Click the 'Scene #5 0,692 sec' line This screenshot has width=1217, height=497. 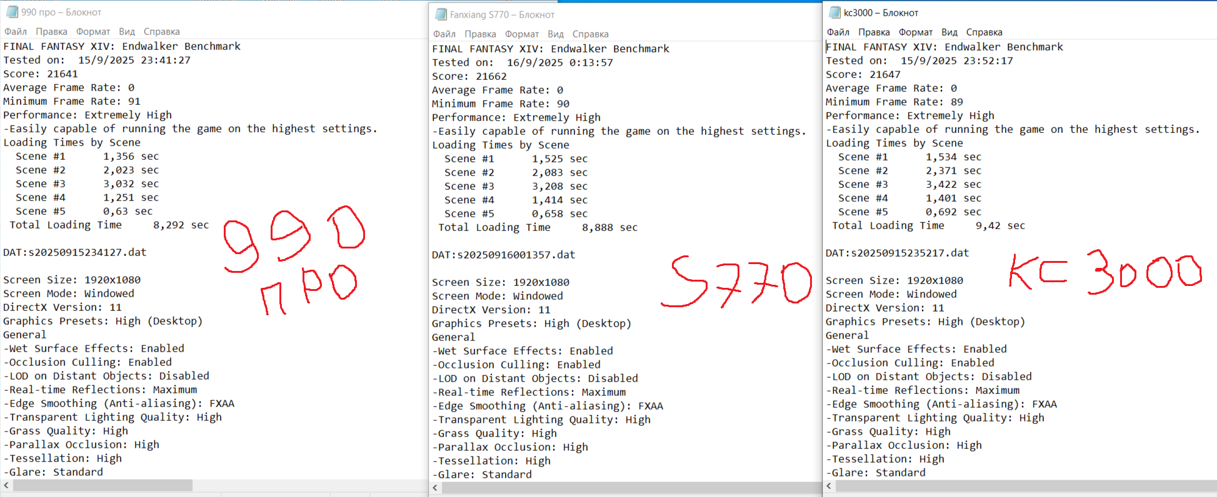pos(910,212)
